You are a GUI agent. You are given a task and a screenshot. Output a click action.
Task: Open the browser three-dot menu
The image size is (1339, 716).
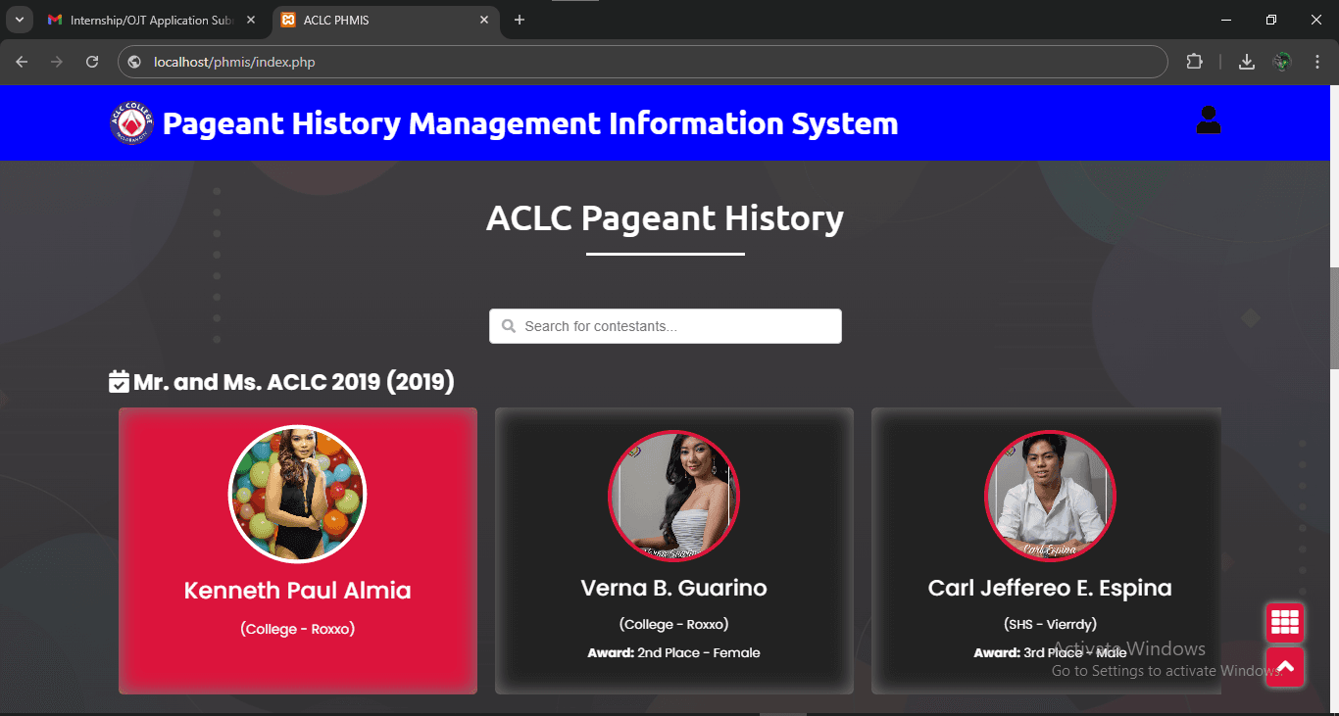[1317, 62]
